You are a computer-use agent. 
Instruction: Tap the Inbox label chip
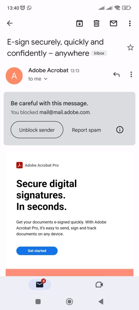[x=99, y=53]
